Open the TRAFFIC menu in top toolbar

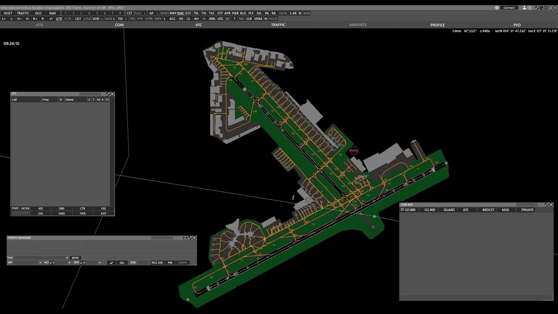23,13
